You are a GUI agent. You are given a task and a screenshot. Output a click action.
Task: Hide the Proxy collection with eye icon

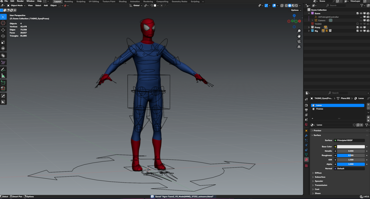pyautogui.click(x=361, y=27)
